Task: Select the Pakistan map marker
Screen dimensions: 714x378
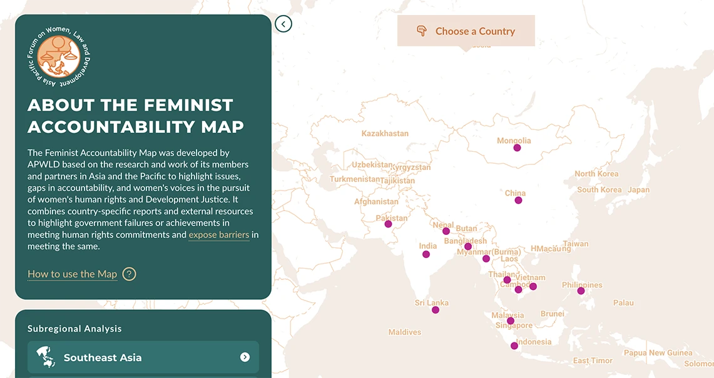Action: pos(388,224)
